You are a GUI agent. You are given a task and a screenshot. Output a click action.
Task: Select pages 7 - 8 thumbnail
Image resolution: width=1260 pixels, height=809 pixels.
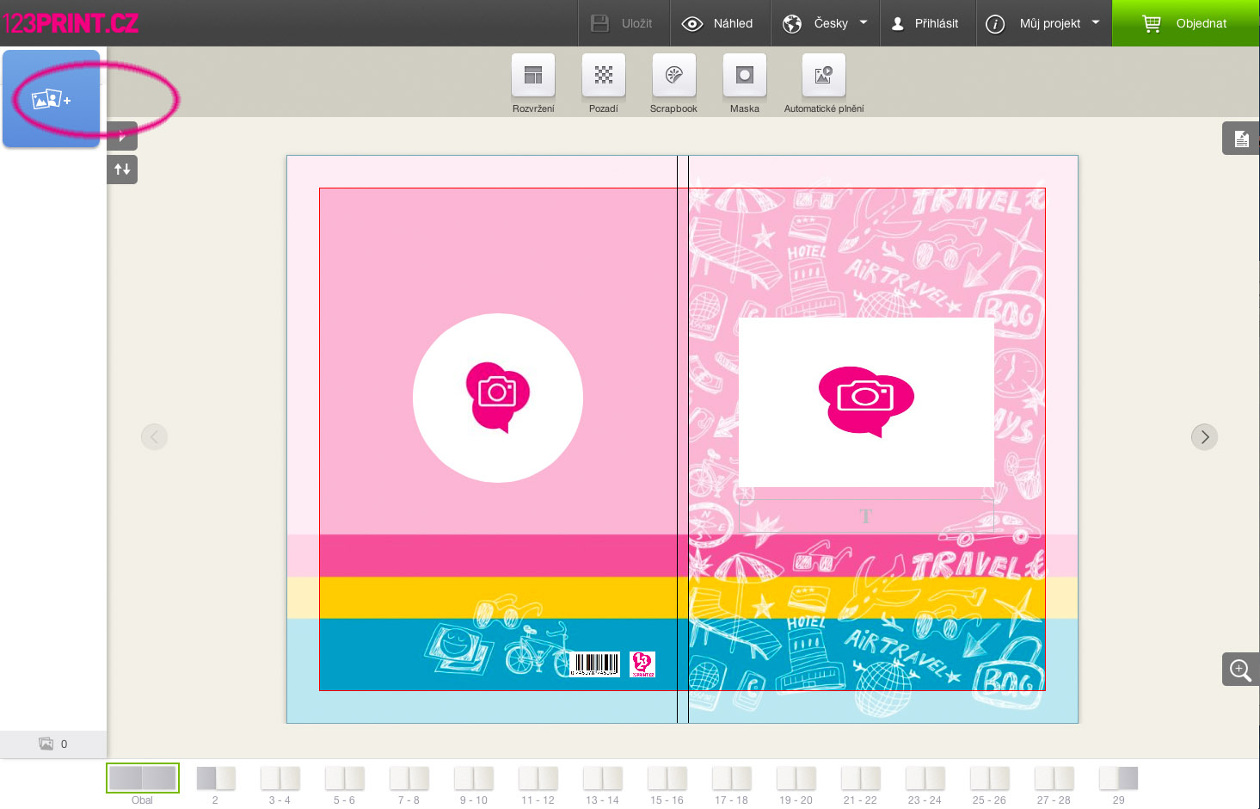click(x=409, y=779)
